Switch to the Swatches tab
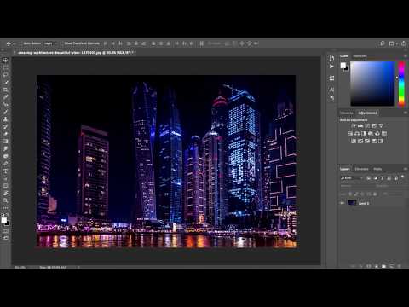Viewport: 409px width, 307px height. [x=360, y=56]
